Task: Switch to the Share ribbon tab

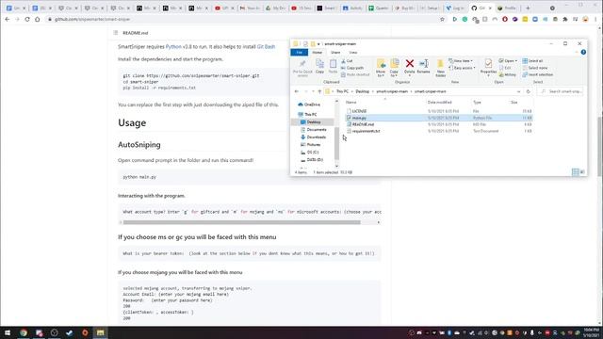Action: coord(335,53)
